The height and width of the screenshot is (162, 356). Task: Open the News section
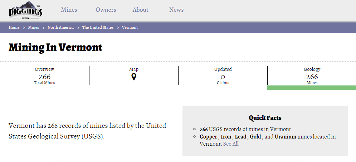(176, 10)
